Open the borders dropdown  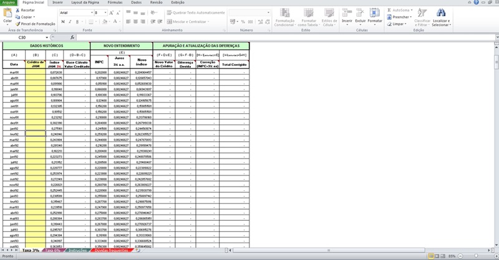[96, 22]
